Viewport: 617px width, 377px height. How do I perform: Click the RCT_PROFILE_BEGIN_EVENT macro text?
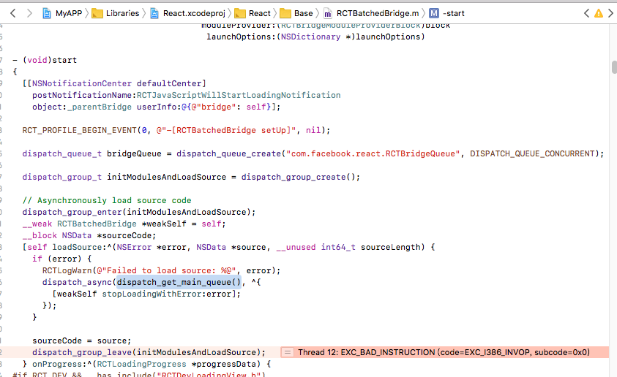[x=79, y=130]
